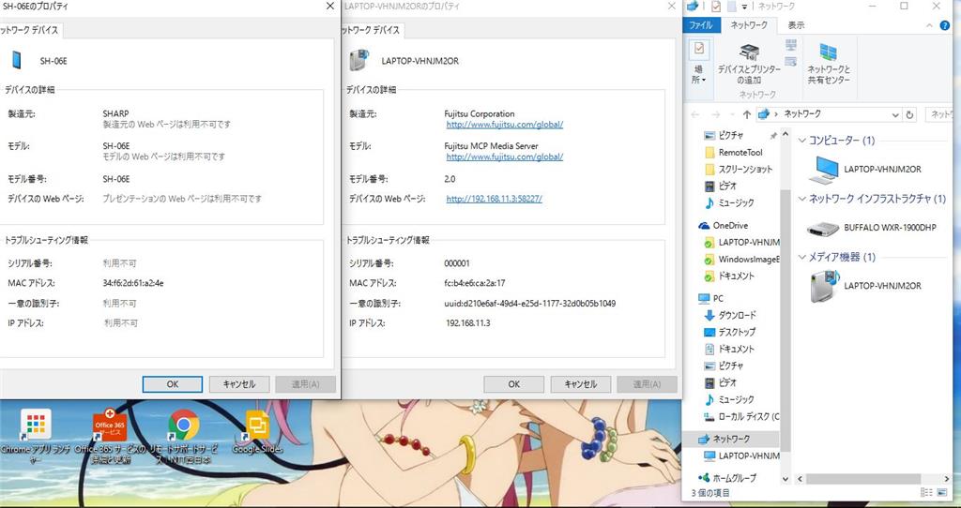961x508 pixels.
Task: Select the ネットワーク ribbon tab
Action: coord(749,25)
